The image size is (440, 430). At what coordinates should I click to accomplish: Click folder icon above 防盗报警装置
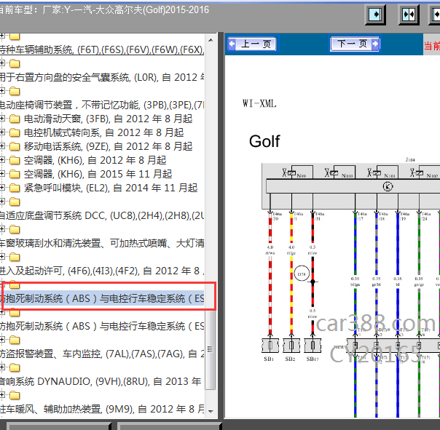point(15,340)
